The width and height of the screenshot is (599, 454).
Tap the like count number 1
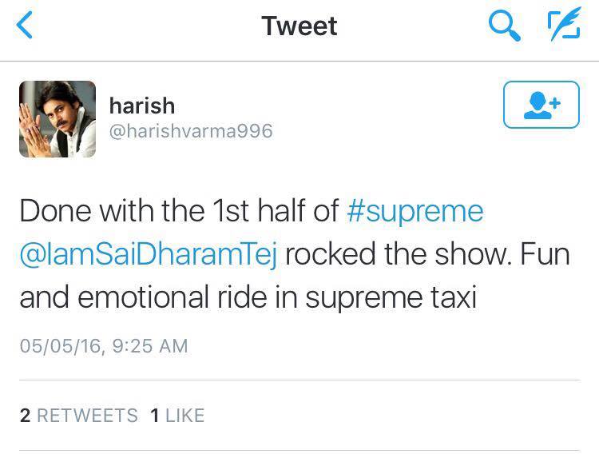pos(155,416)
